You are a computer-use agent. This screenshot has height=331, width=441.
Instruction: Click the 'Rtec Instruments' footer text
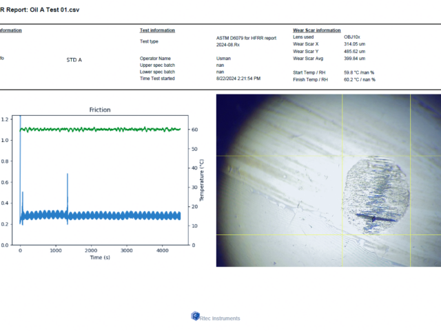coord(220,319)
